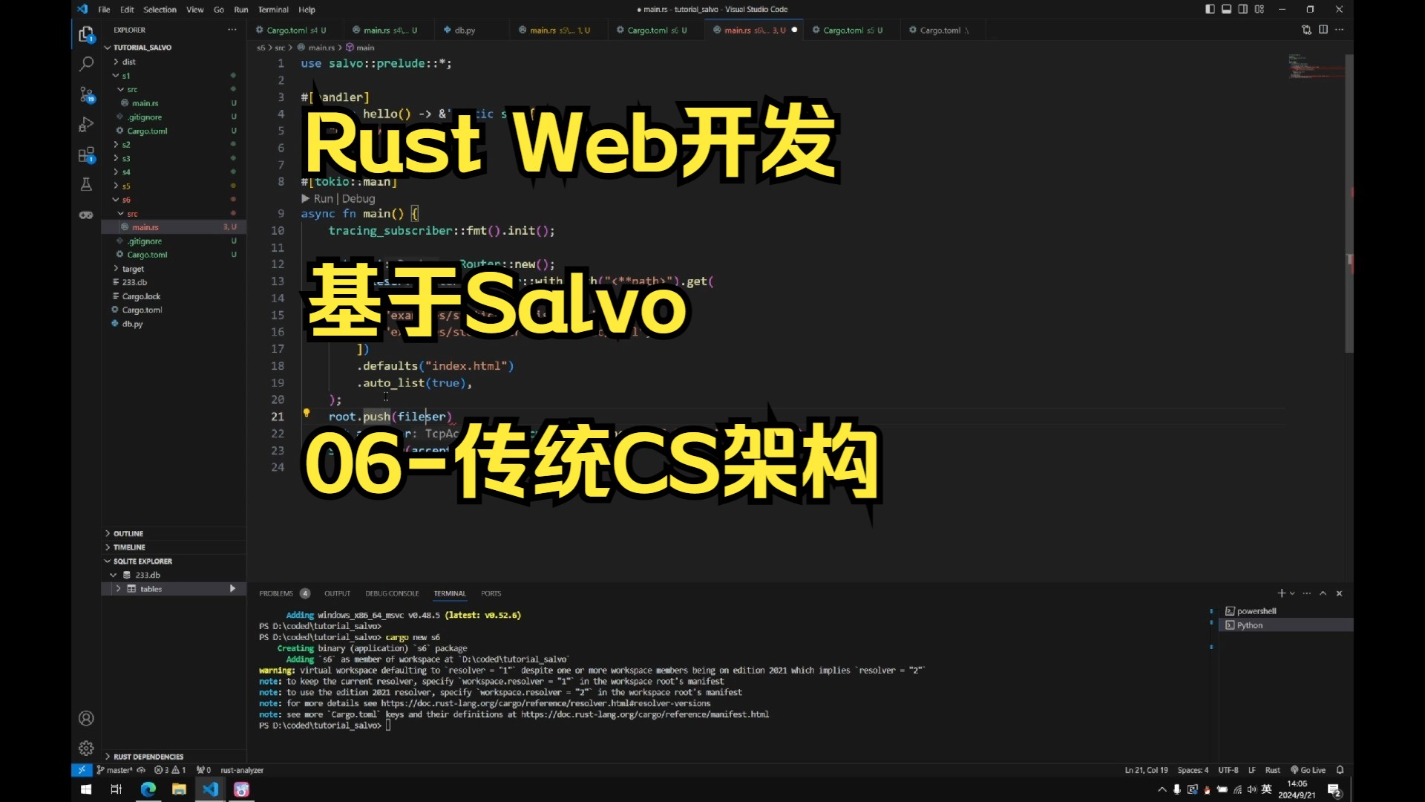Image resolution: width=1425 pixels, height=802 pixels.
Task: Click Run link above main function
Action: [320, 198]
